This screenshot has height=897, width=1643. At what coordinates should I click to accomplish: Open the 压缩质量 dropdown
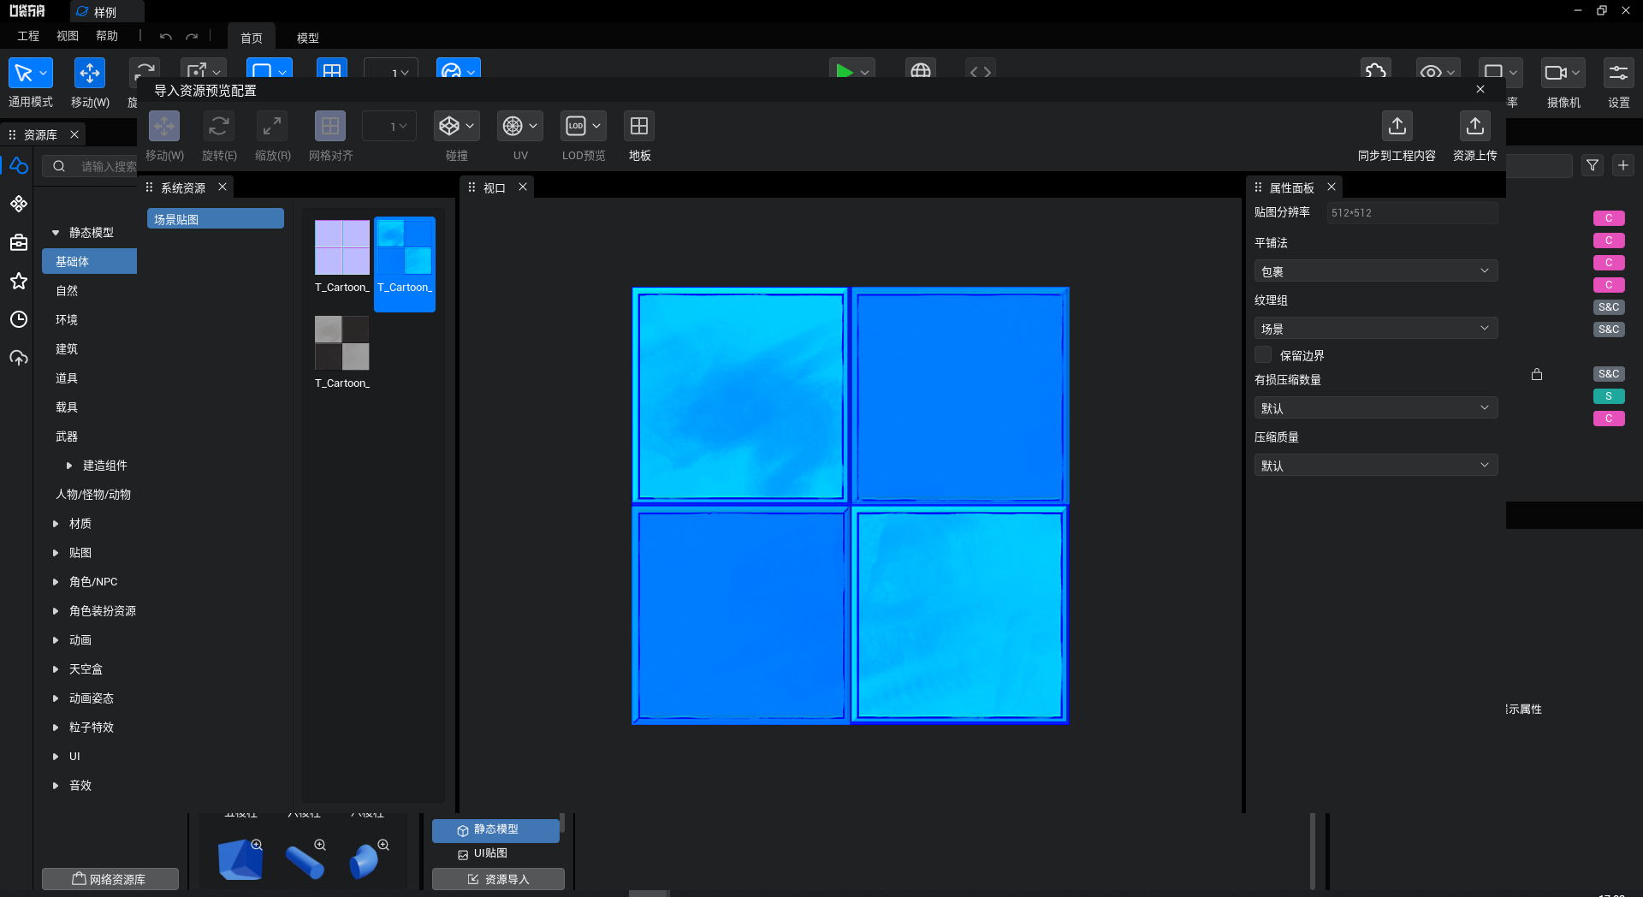1376,466
